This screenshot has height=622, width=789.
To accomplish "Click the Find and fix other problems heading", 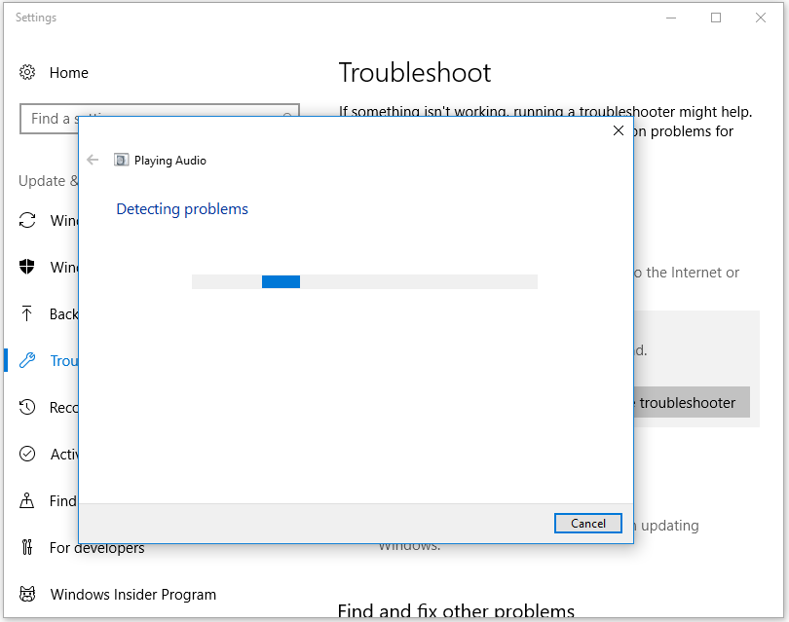I will pos(456,611).
